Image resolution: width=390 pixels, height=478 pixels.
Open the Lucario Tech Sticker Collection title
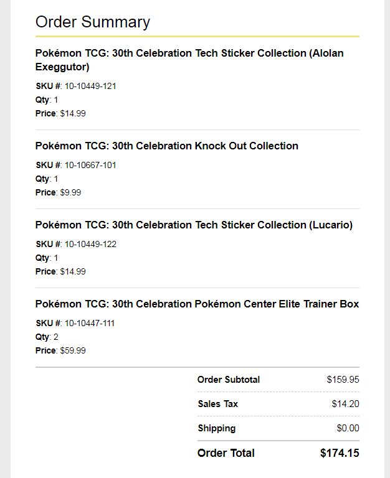tap(194, 225)
